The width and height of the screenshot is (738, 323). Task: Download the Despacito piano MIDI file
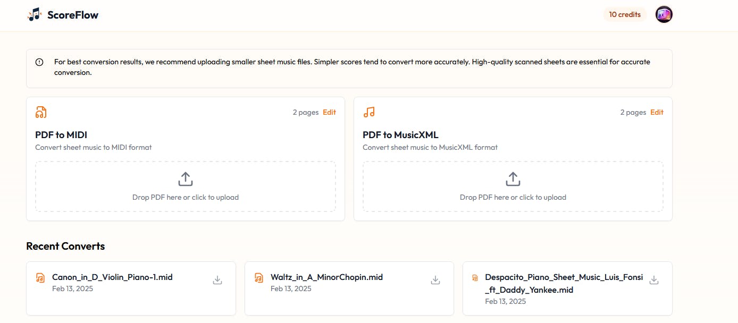[654, 280]
